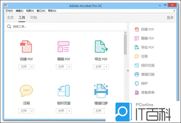Open dropdown arrow next to 编辑 PDF 打开
This screenshot has width=181, height=123.
coord(69,67)
